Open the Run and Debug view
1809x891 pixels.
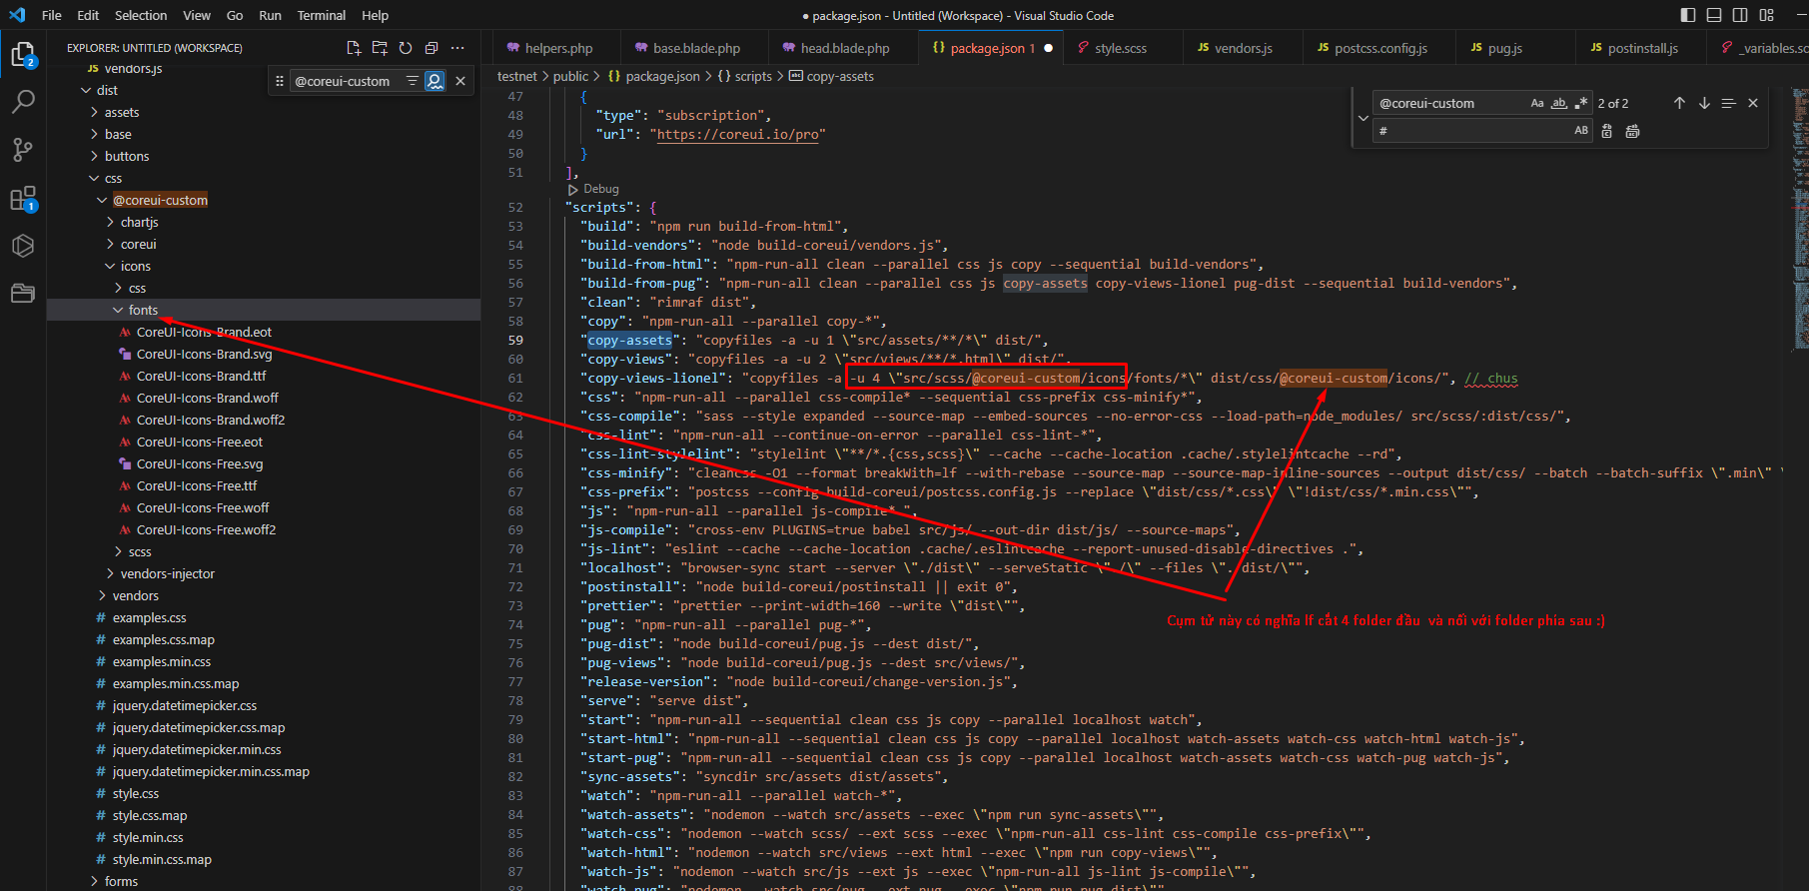coord(23,246)
